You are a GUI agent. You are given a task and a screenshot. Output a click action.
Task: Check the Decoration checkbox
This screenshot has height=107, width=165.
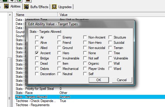[37, 74]
